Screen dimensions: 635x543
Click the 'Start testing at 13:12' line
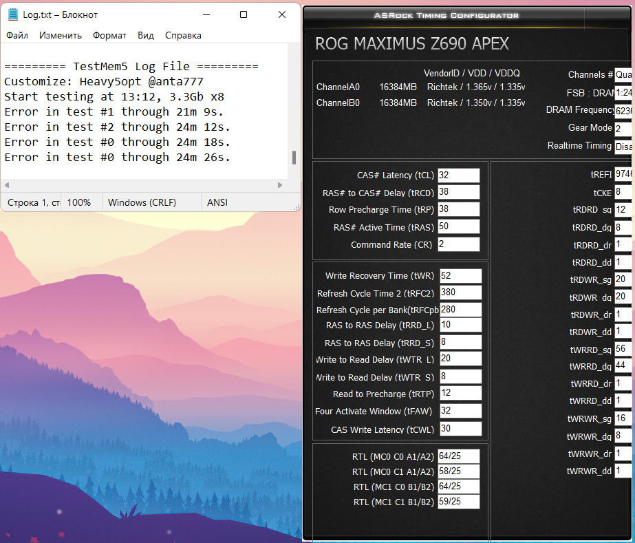pyautogui.click(x=114, y=97)
